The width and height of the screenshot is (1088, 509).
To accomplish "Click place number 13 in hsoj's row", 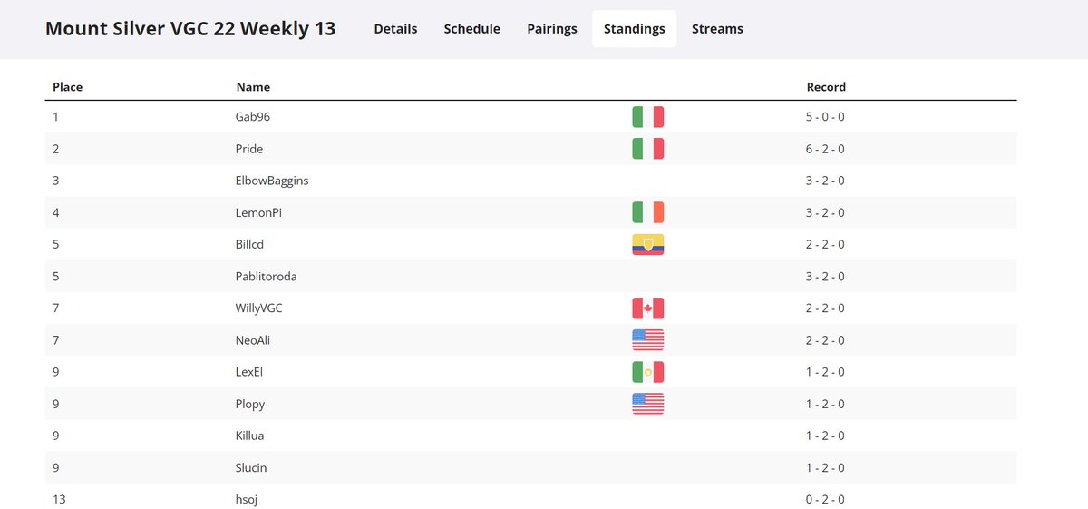I will coord(59,499).
